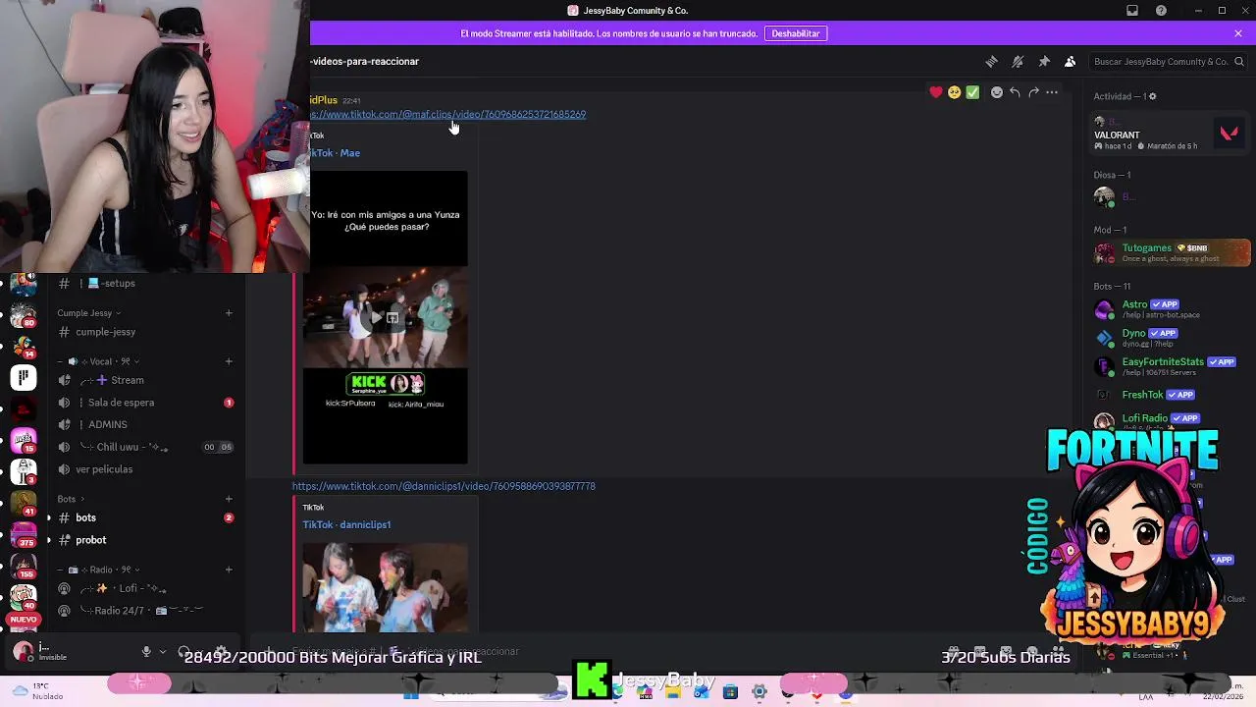Screen dimensions: 1256x707
Task: Open the user avatar status panel
Action: click(x=23, y=651)
